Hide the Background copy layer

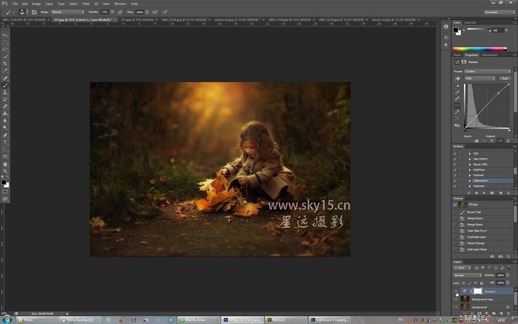[456, 299]
